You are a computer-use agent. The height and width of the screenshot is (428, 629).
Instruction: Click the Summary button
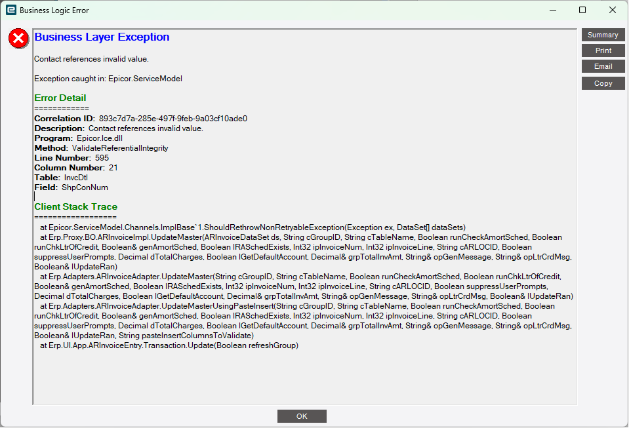point(603,35)
